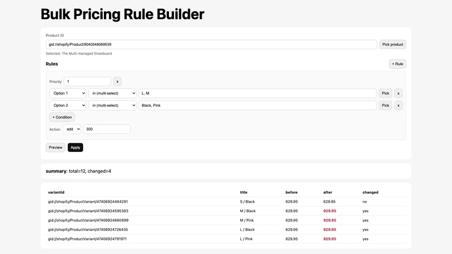Click the red 929.95 price in M / Black row
Image resolution: width=452 pixels, height=254 pixels.
click(330, 211)
